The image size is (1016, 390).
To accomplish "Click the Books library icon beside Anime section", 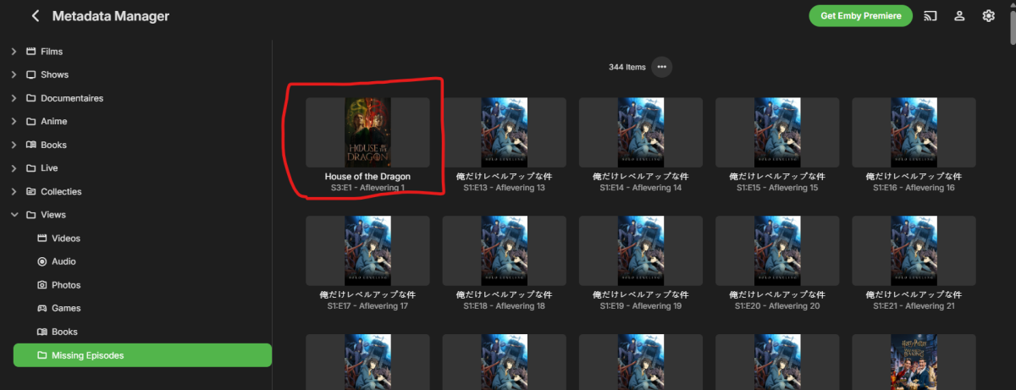I will tap(31, 145).
